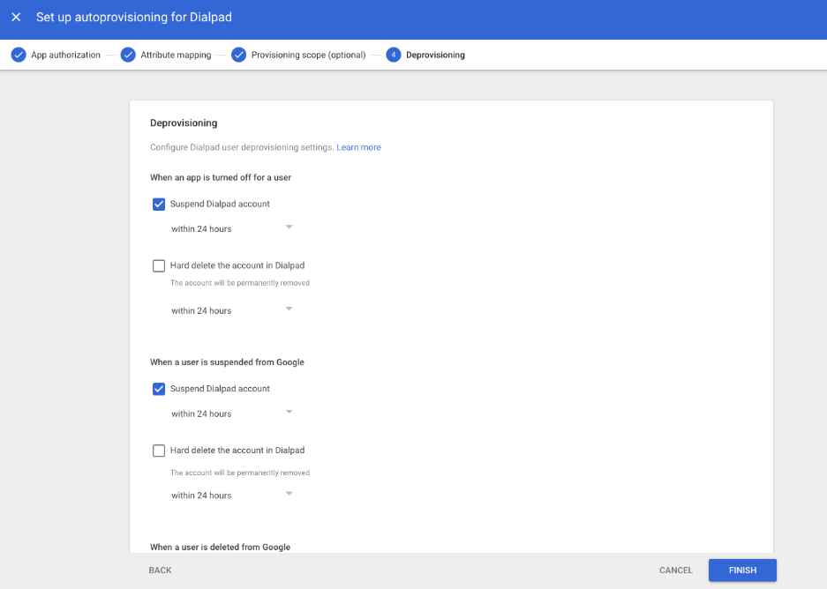Open the Learn more link
The height and width of the screenshot is (589, 827).
358,147
